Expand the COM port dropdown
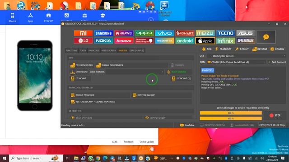The height and width of the screenshot is (162, 289). (237, 62)
